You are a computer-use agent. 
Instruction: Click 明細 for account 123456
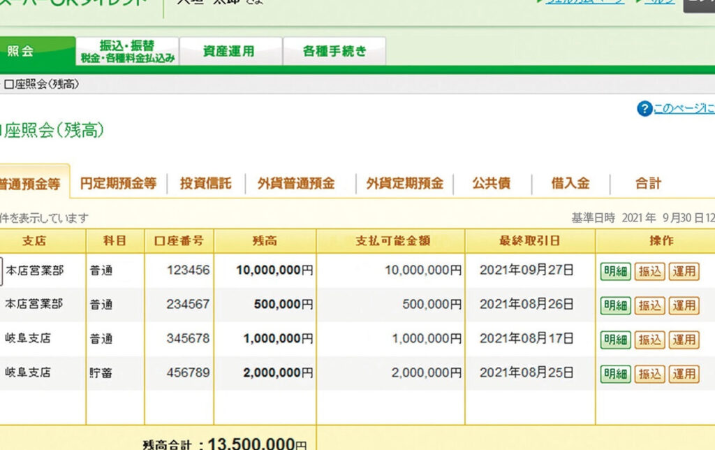point(615,272)
